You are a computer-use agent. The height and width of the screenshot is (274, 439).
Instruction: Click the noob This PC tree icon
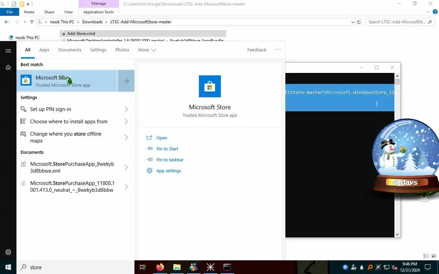tap(11, 38)
